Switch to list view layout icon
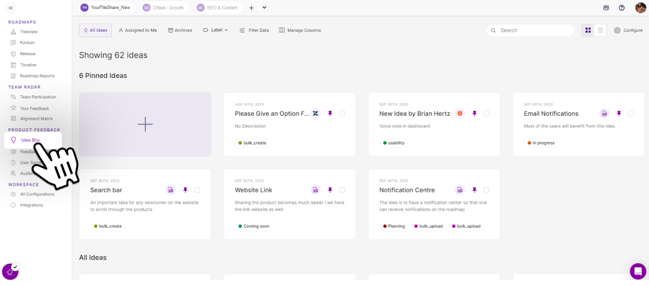 pos(600,30)
